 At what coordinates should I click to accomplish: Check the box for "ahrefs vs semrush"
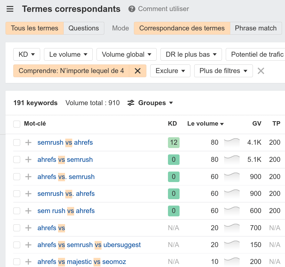pos(17,160)
